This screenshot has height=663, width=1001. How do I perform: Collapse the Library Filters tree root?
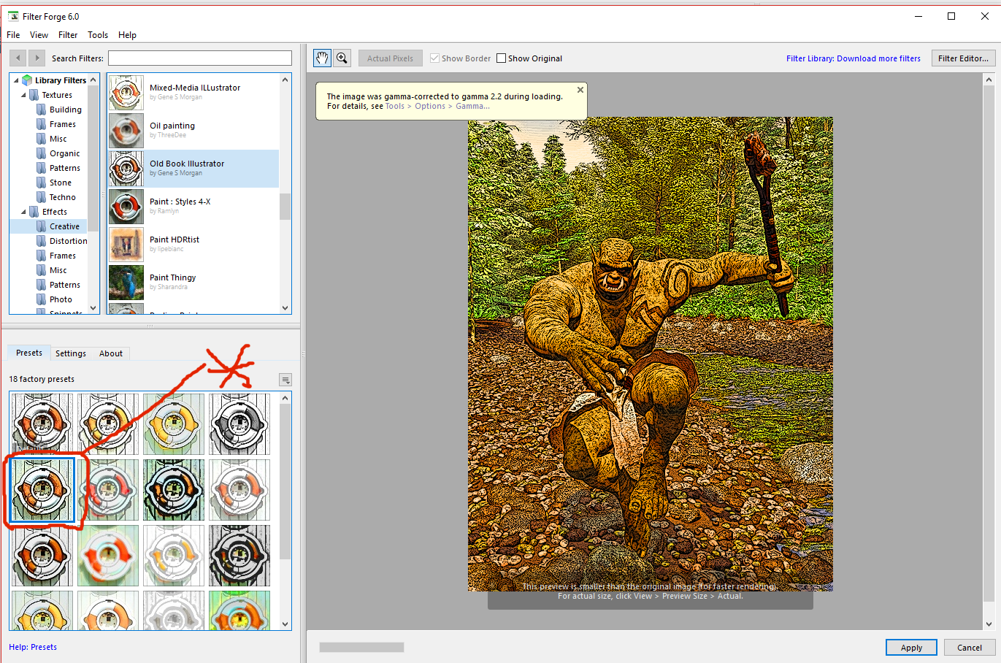(x=16, y=80)
